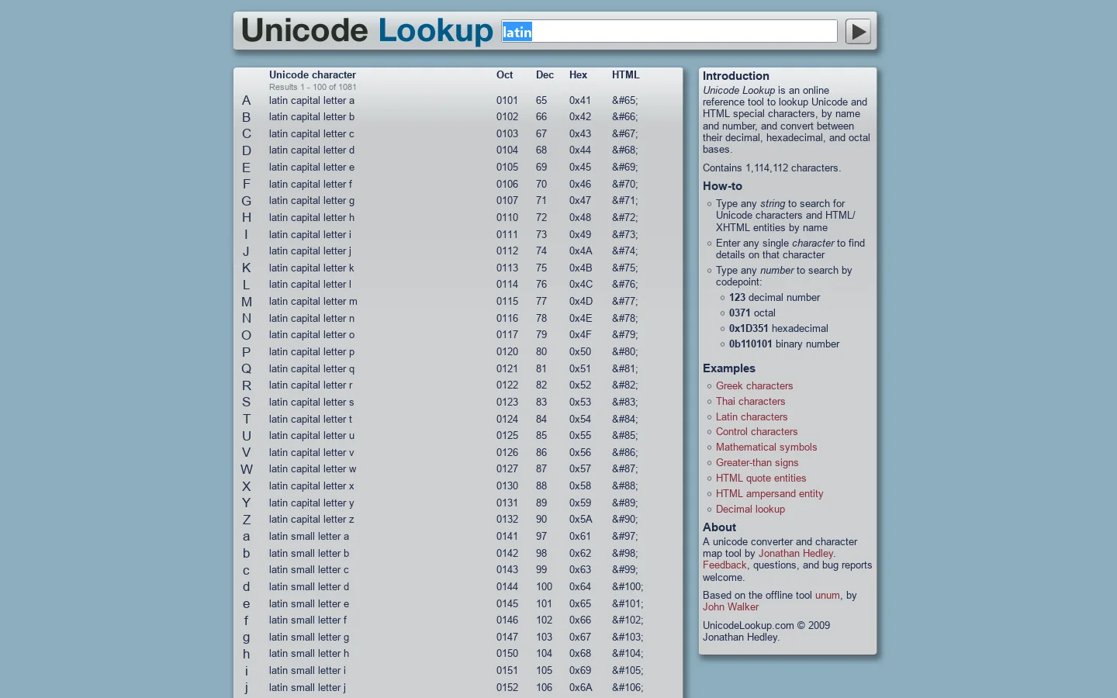
Task: Click 'latin small letter e' row name
Action: click(x=309, y=603)
